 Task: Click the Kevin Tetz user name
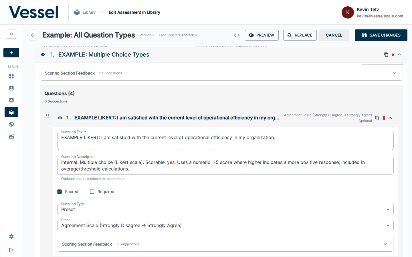click(x=368, y=9)
